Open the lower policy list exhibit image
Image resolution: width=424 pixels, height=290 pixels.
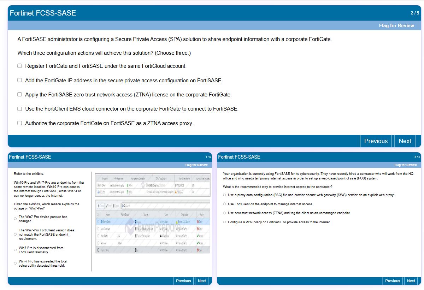(153, 226)
